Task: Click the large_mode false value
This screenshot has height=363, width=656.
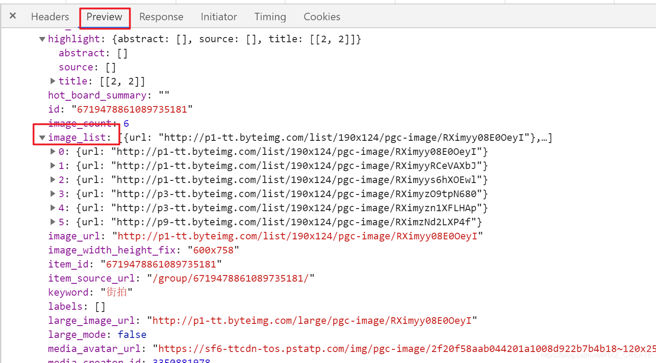Action: (x=132, y=335)
